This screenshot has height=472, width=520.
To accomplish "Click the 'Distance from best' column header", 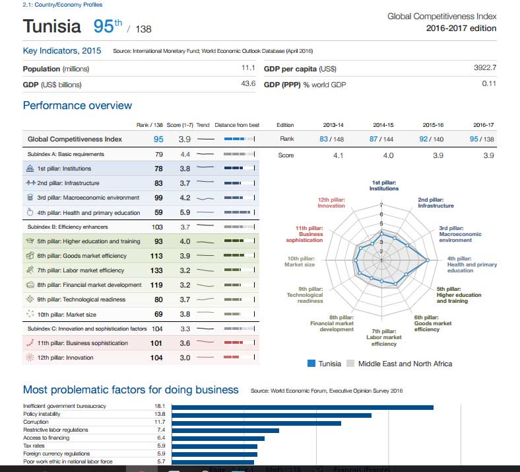I will click(x=237, y=125).
